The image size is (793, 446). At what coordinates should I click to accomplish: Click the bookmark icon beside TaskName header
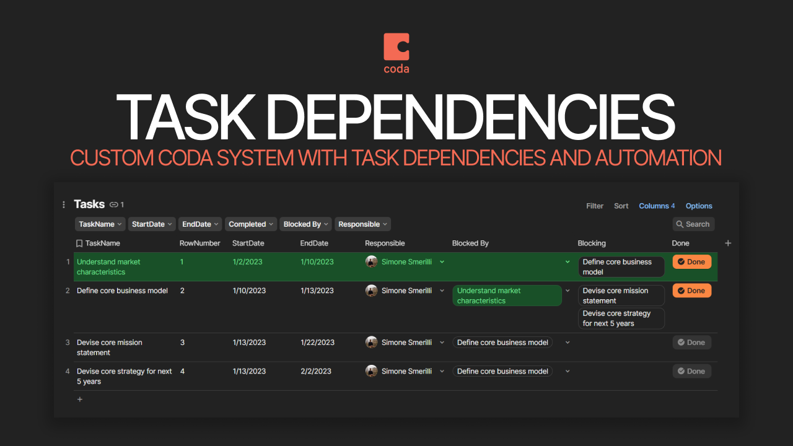79,243
